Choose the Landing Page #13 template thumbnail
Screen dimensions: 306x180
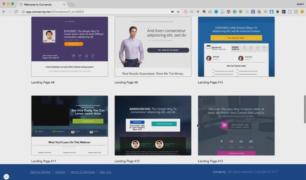236,125
